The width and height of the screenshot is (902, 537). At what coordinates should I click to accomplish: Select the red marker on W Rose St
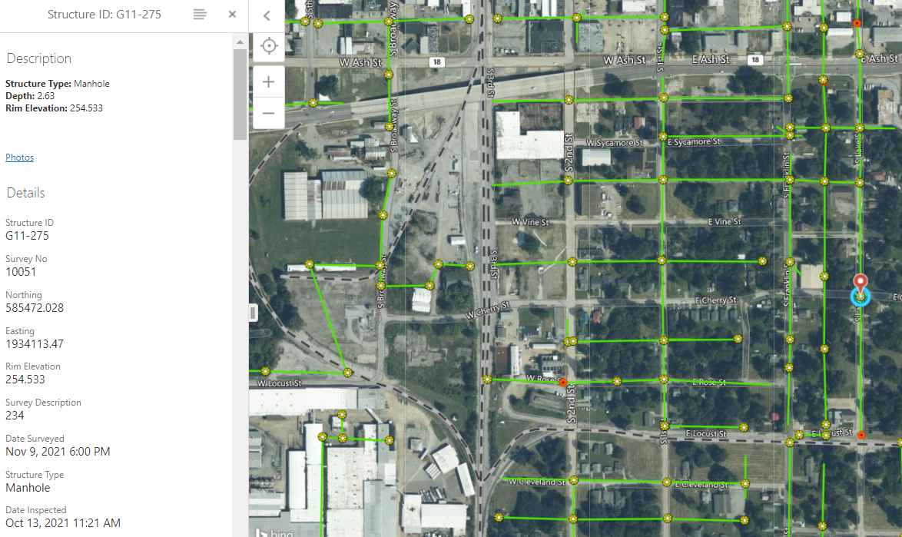(x=562, y=382)
